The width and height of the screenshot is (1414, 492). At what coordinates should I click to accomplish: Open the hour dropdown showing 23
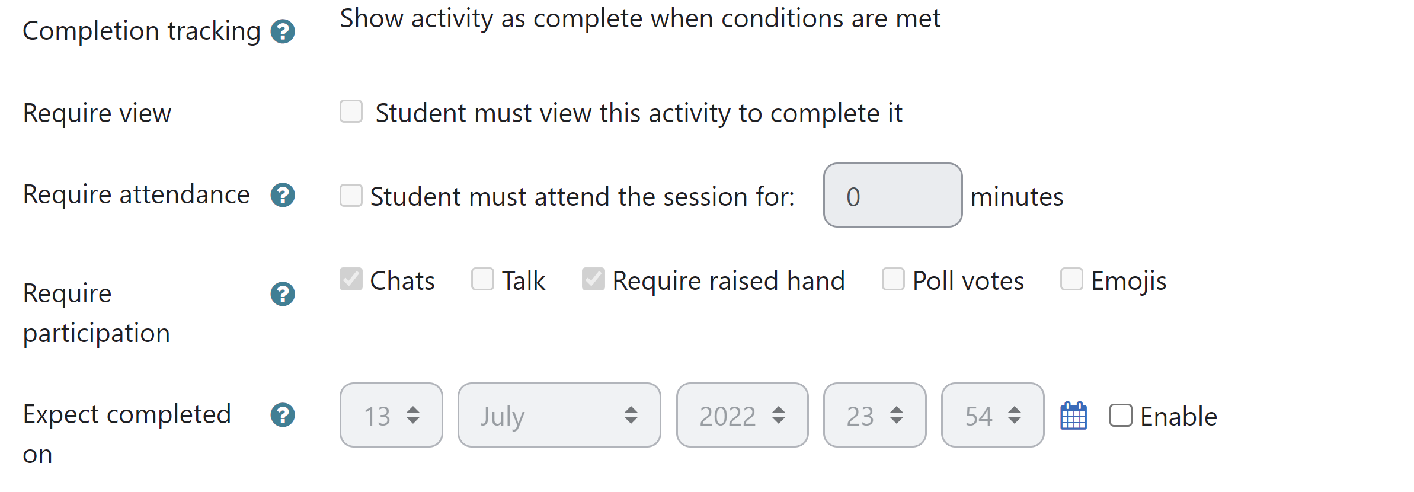click(875, 415)
